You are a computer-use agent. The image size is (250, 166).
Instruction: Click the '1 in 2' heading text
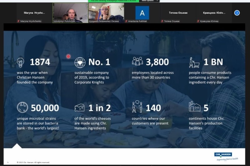99,108
